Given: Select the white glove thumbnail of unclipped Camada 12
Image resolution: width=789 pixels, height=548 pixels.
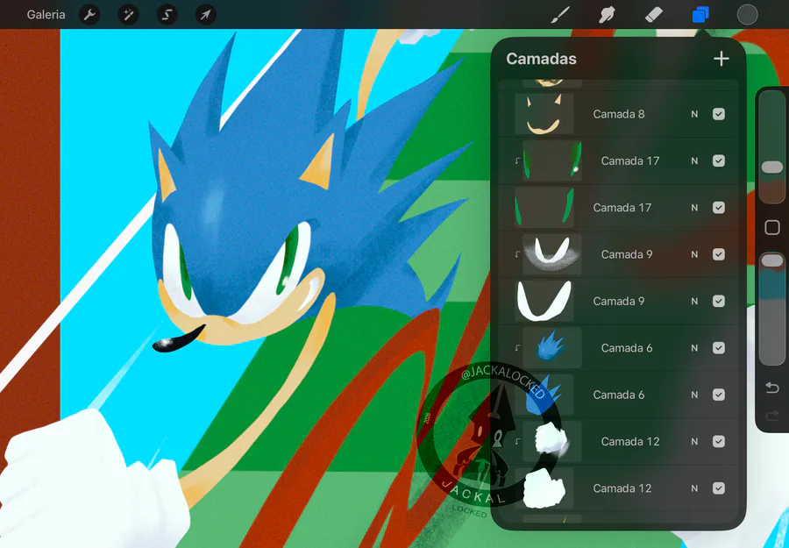Looking at the screenshot, I should tap(544, 488).
